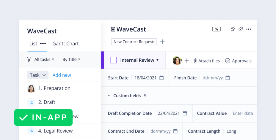
Task: Open Finish Date calendar icon
Action: pos(228,78)
